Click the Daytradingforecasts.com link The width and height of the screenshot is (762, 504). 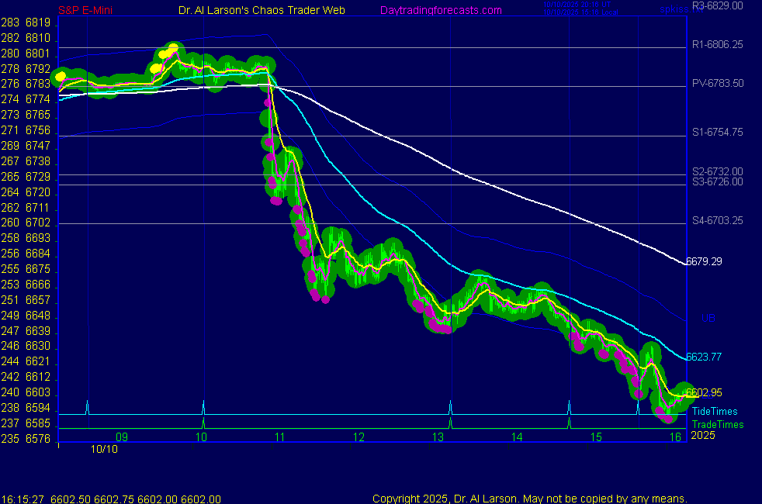tap(440, 10)
